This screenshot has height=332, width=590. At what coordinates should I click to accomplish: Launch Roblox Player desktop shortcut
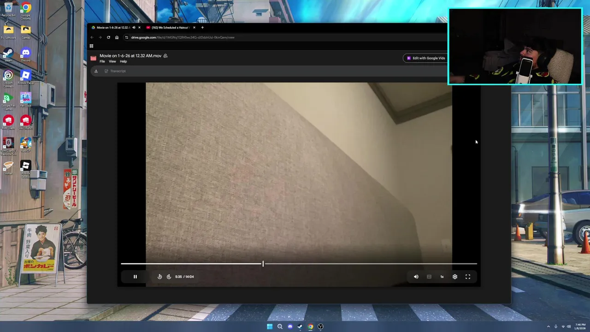click(26, 77)
